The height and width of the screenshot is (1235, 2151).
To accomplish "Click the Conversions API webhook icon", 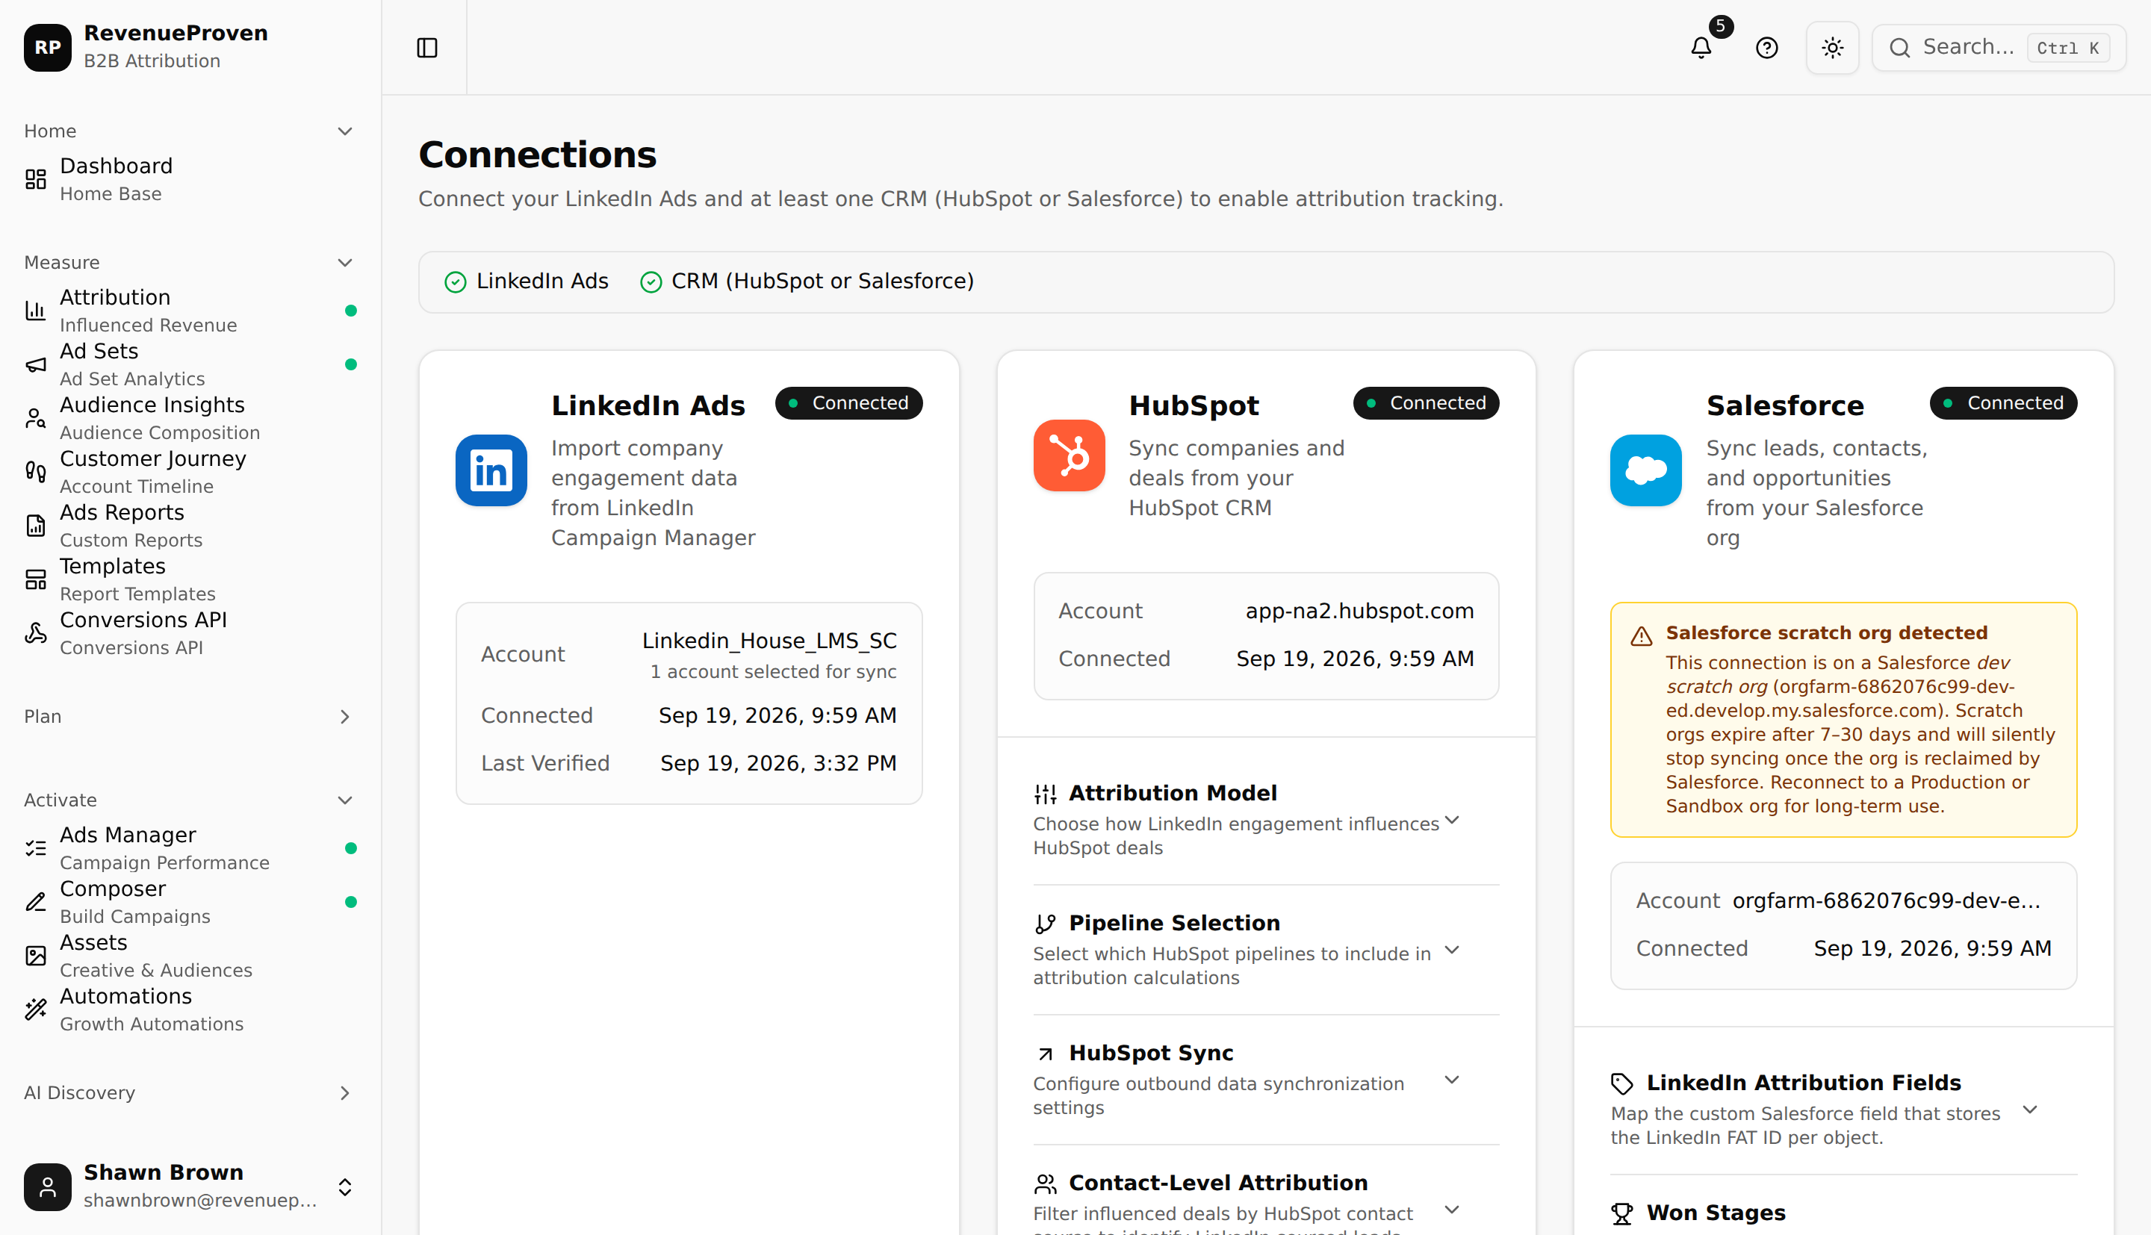I will pyautogui.click(x=36, y=632).
